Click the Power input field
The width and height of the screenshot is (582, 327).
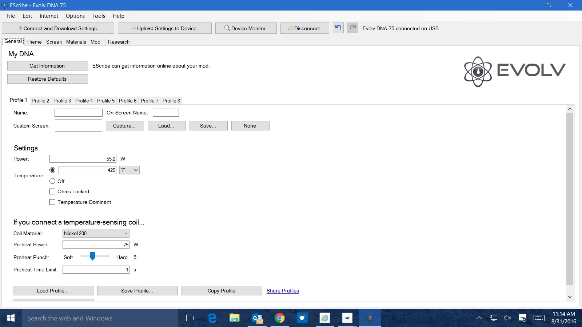pos(83,159)
